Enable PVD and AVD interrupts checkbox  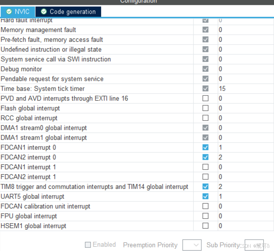(205, 98)
